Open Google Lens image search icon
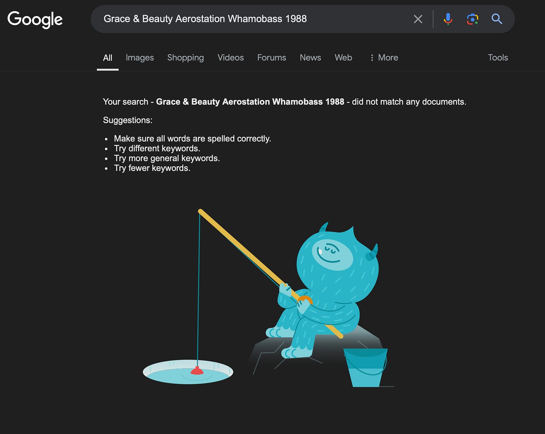 click(x=472, y=19)
